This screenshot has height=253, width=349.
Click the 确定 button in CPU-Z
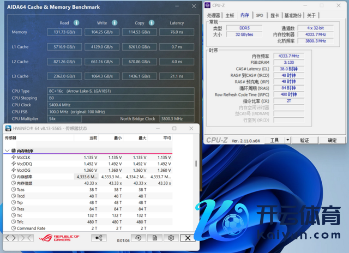(332, 140)
